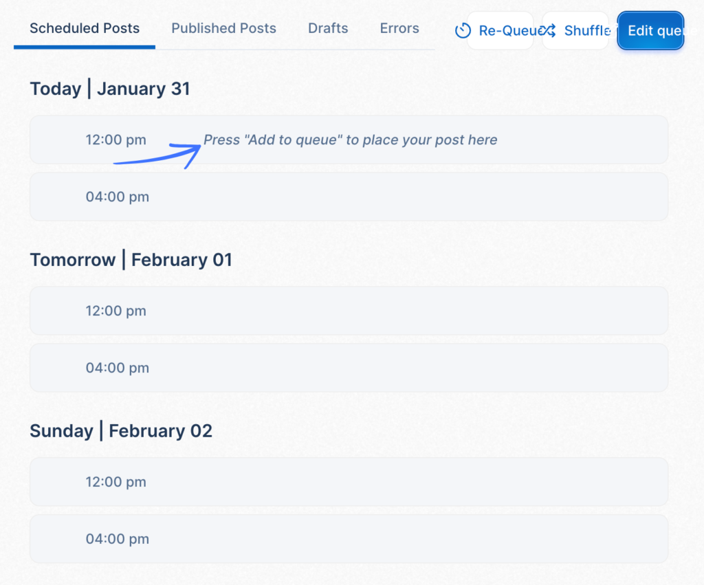The width and height of the screenshot is (704, 585).
Task: Shuffle the queue using the Shuffle label
Action: pyautogui.click(x=588, y=30)
